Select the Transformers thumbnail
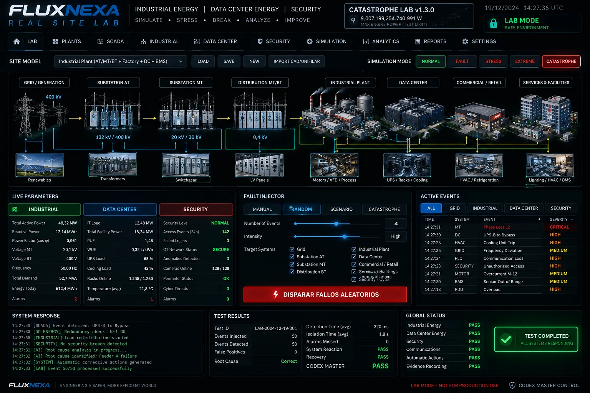 [113, 164]
